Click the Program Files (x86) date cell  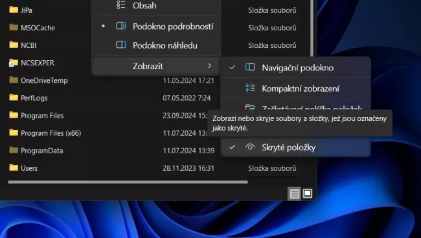[x=185, y=133]
